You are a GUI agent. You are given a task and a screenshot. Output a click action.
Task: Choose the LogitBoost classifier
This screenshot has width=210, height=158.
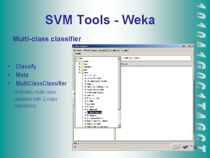coord(91,104)
